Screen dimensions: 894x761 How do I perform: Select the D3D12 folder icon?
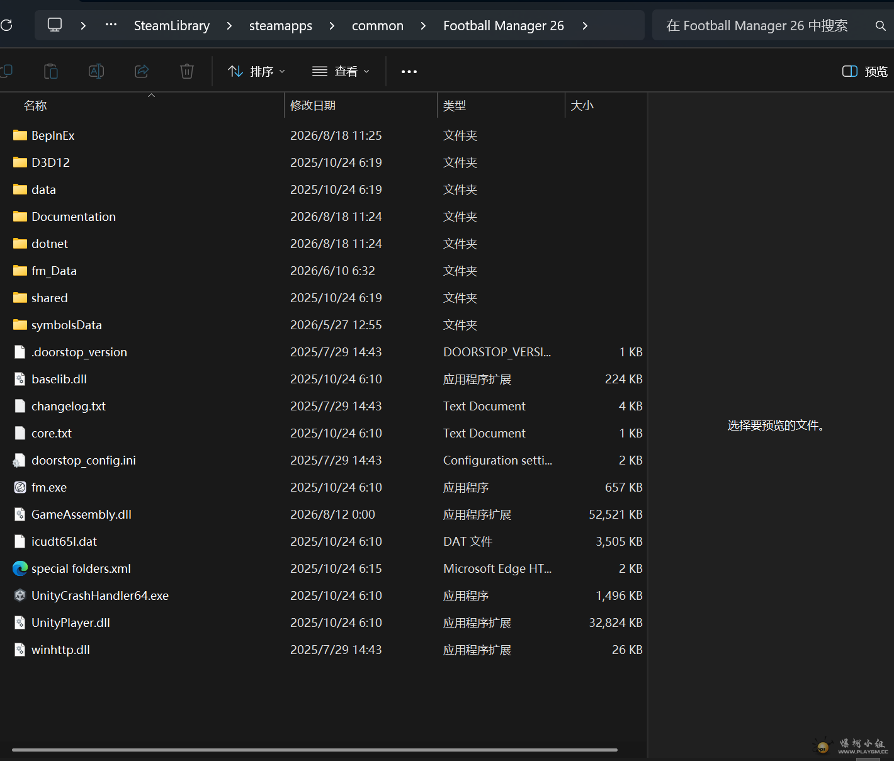(20, 162)
